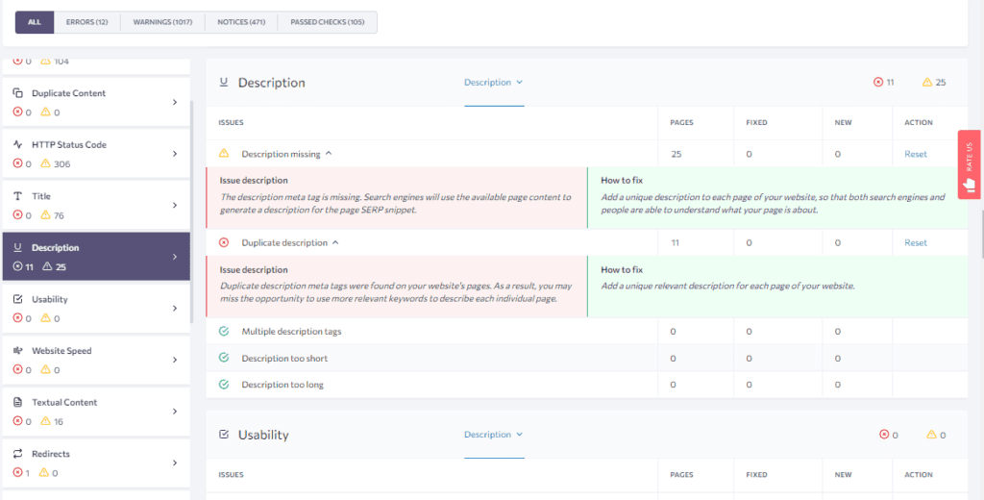Open the NOTICES (471) tab
The image size is (984, 500).
click(x=241, y=22)
